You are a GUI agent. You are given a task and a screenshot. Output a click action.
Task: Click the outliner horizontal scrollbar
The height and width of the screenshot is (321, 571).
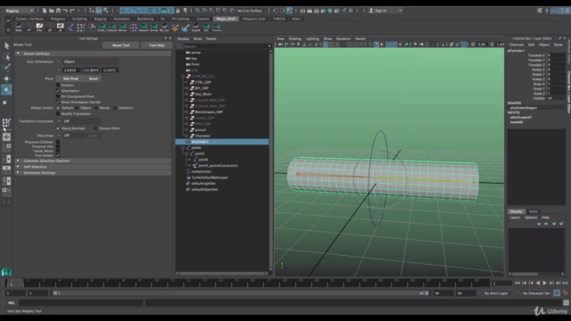point(222,273)
